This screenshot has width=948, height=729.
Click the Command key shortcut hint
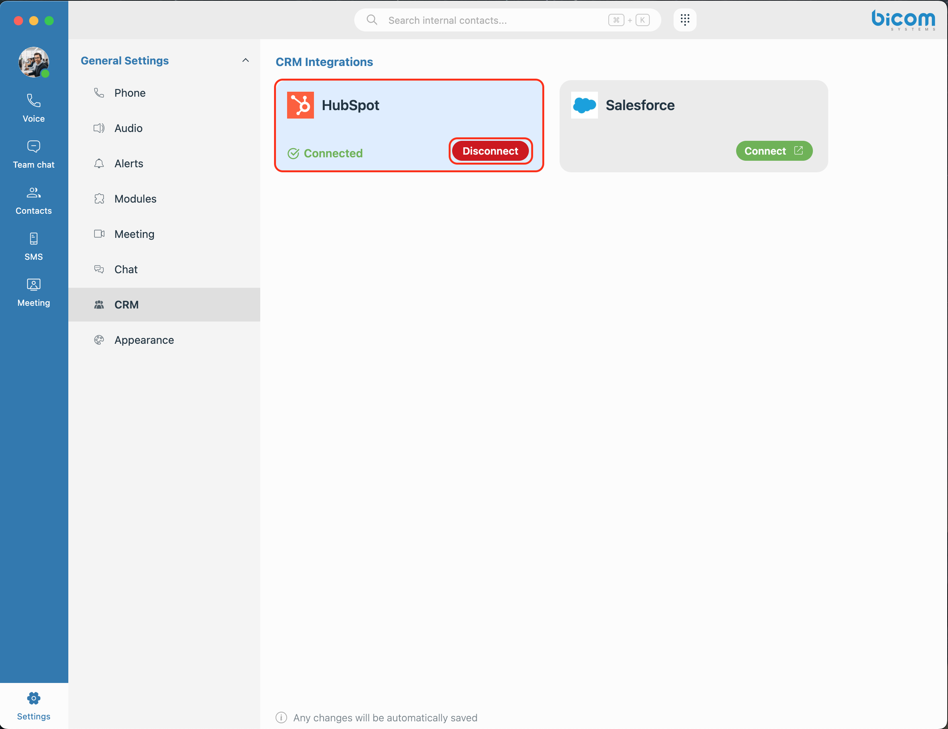[x=616, y=20]
